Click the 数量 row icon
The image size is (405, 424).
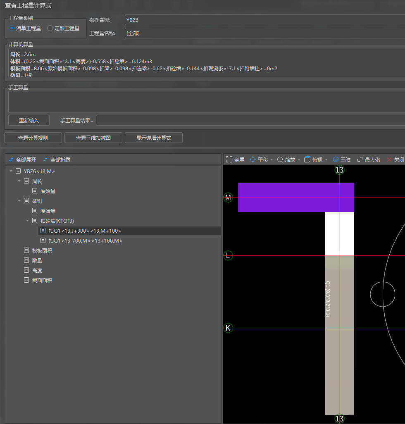point(26,260)
